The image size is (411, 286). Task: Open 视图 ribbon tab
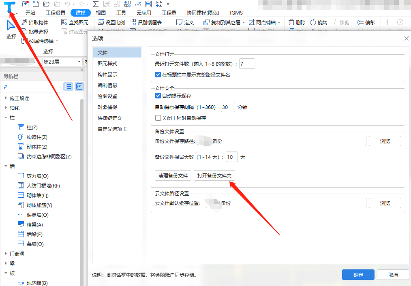pos(101,13)
